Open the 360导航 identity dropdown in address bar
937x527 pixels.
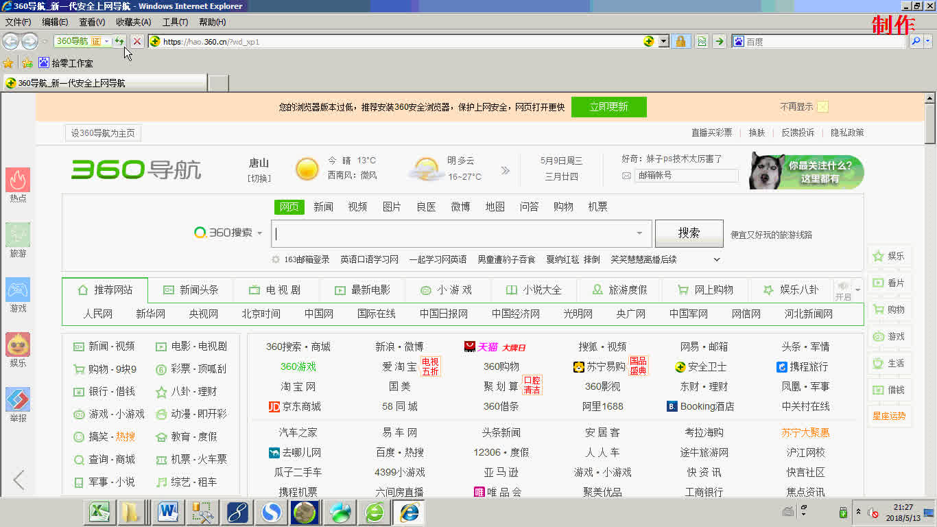[107, 41]
